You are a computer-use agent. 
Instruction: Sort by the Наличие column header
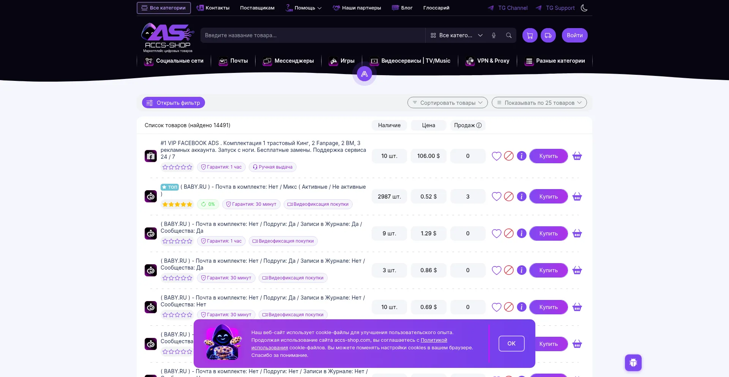389,125
